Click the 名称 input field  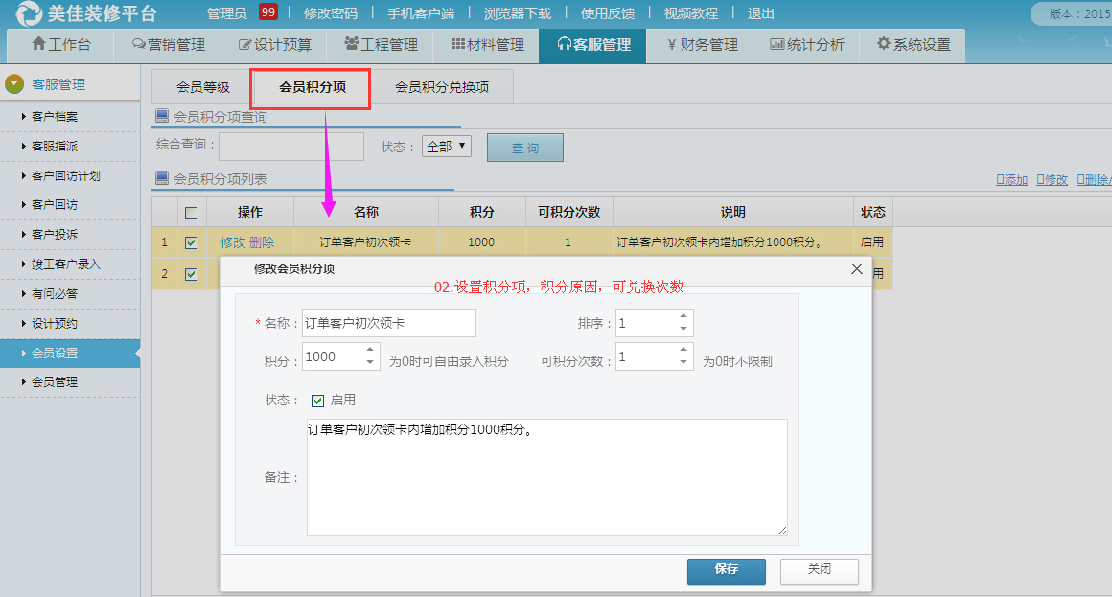click(x=388, y=324)
